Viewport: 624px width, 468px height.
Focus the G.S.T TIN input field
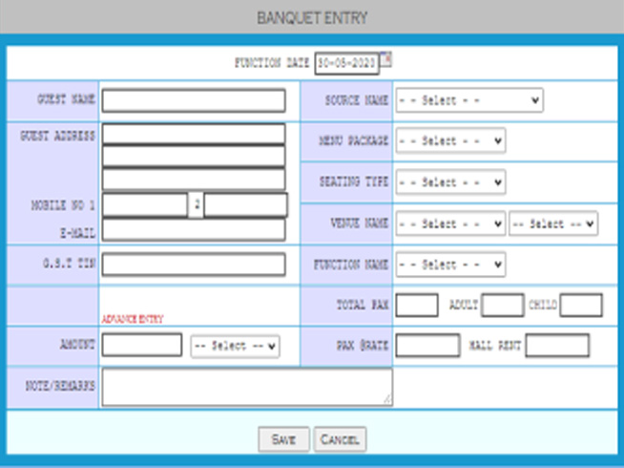point(194,265)
